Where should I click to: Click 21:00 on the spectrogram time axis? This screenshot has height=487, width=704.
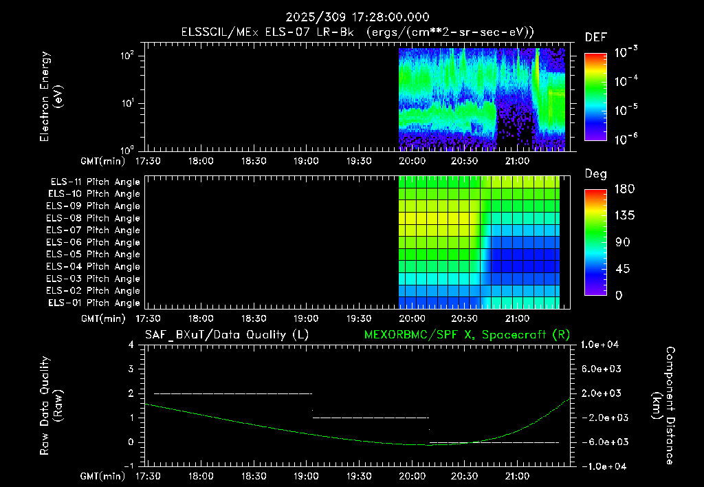pyautogui.click(x=517, y=161)
